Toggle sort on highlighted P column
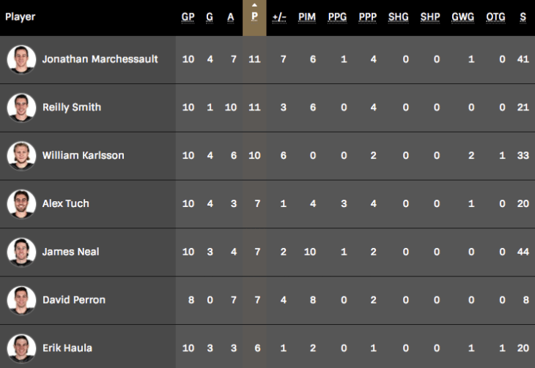 254,17
